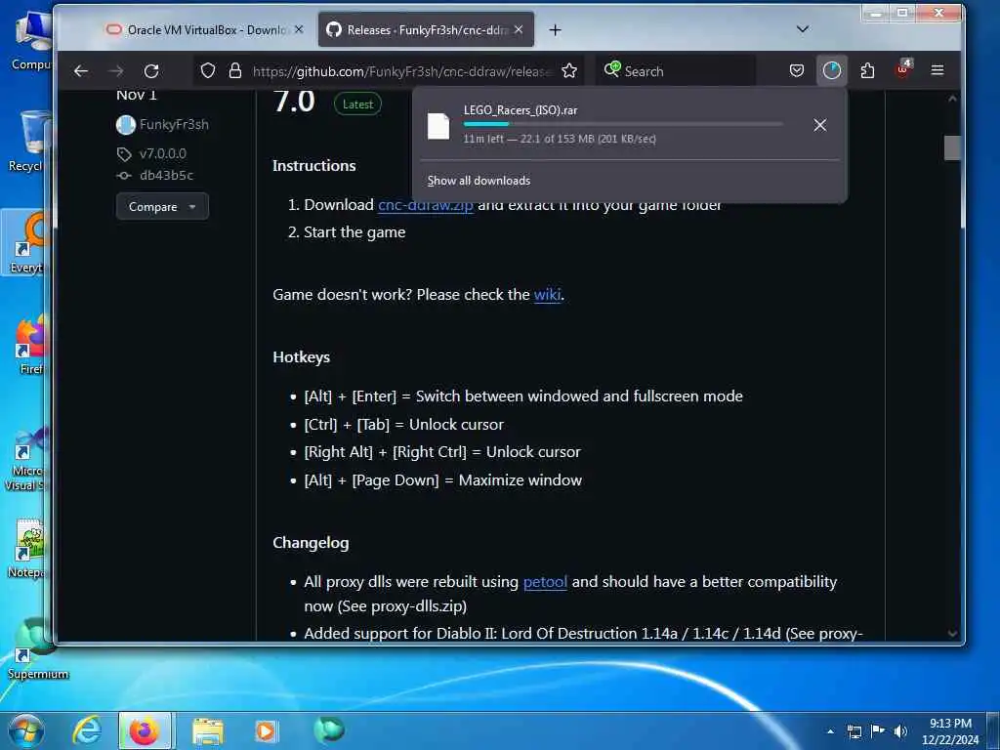Reload the current GitHub page
Image resolution: width=1000 pixels, height=750 pixels.
pos(151,70)
